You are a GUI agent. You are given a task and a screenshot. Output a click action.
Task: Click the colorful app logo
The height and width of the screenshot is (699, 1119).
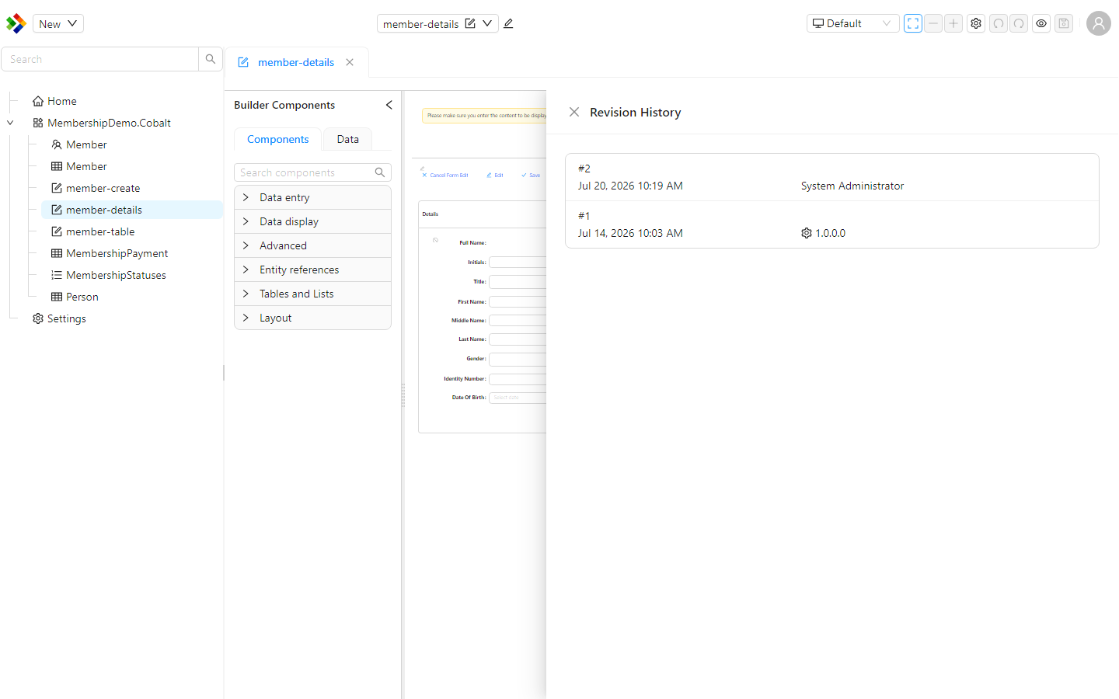click(16, 23)
